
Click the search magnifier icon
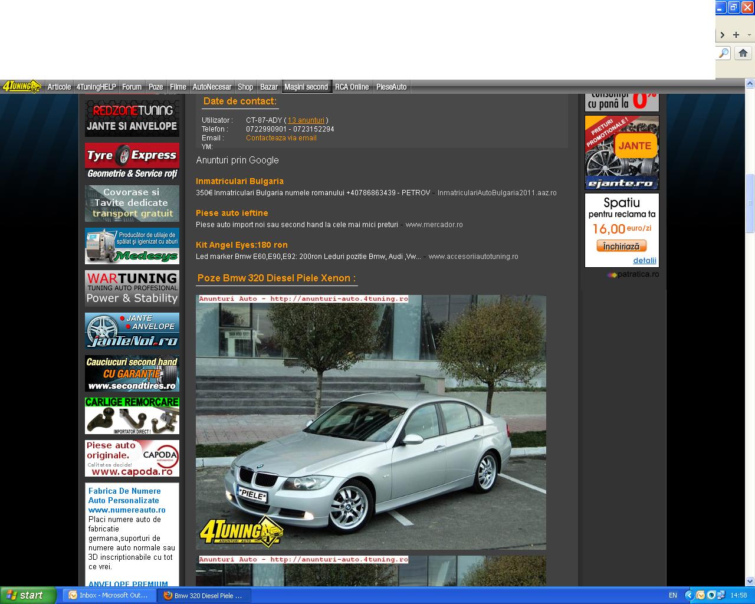(724, 53)
